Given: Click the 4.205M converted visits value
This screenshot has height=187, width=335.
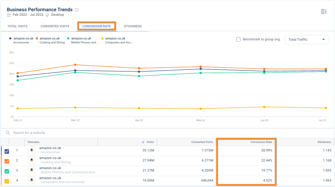Looking at the screenshot, I should point(207,170).
